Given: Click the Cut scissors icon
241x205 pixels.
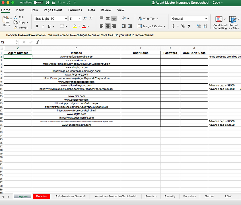Looking at the screenshot, I should point(16,17).
